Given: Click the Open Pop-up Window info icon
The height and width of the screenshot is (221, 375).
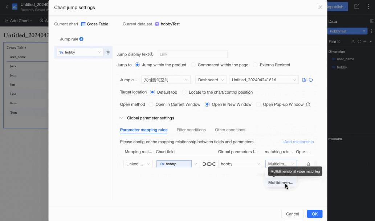Looking at the screenshot, I should (x=308, y=105).
